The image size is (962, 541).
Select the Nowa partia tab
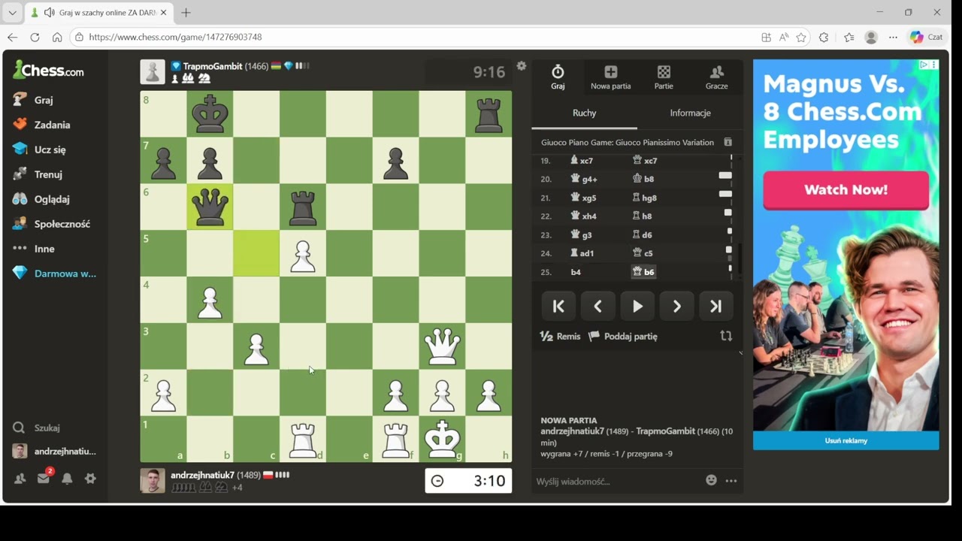[x=610, y=77]
